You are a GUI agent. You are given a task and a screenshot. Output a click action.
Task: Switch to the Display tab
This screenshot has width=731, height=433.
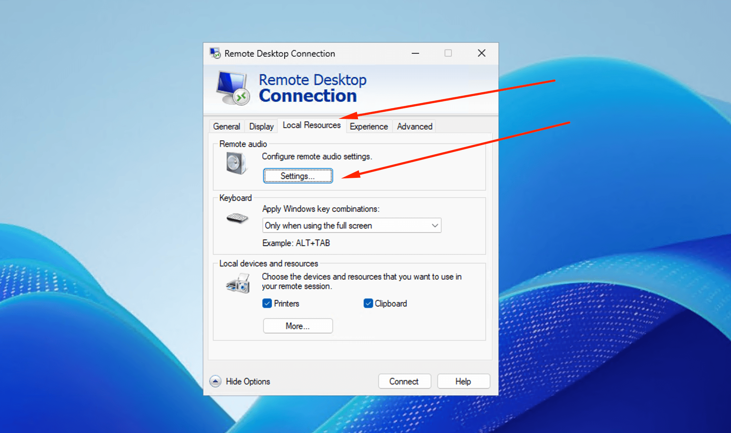pyautogui.click(x=261, y=126)
